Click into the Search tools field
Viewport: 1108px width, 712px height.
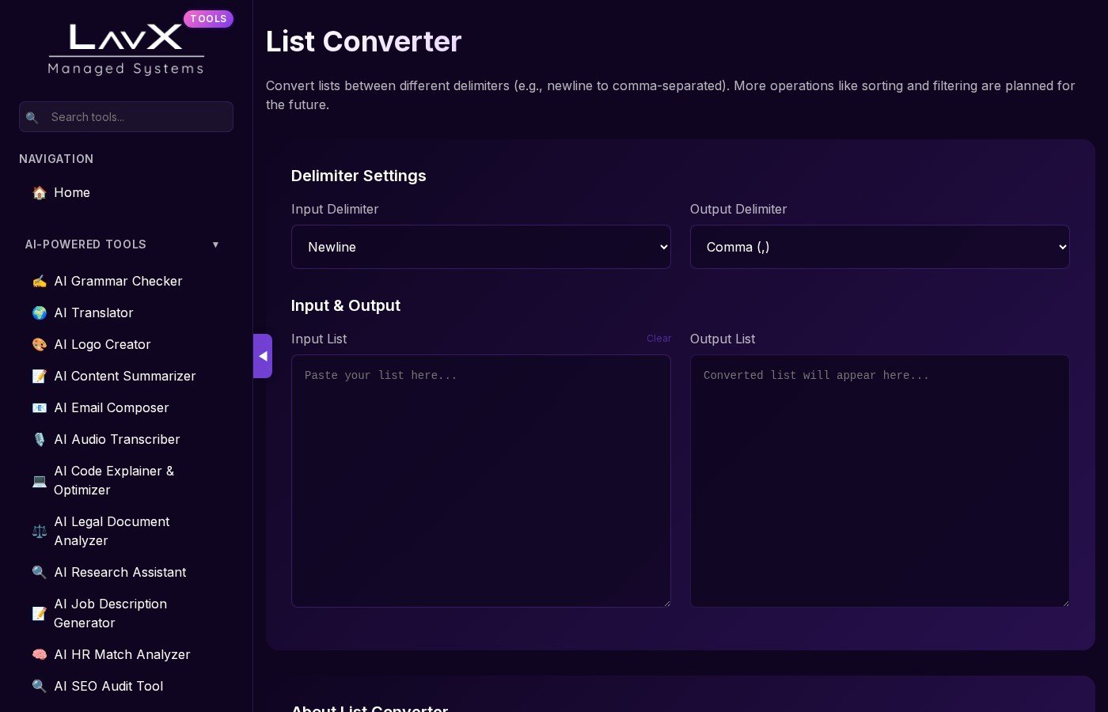136,117
